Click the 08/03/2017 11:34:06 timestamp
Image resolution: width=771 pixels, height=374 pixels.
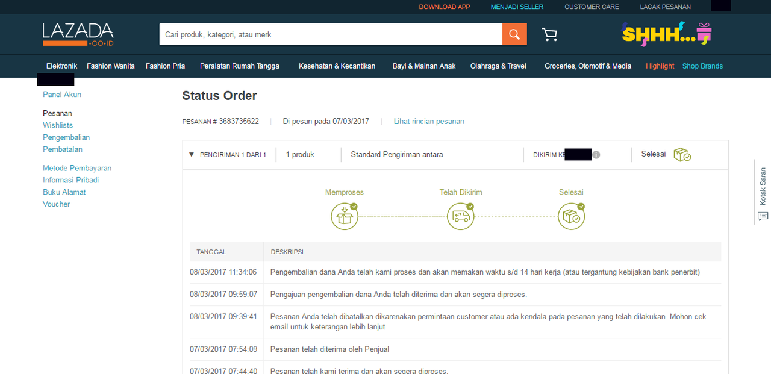click(223, 272)
